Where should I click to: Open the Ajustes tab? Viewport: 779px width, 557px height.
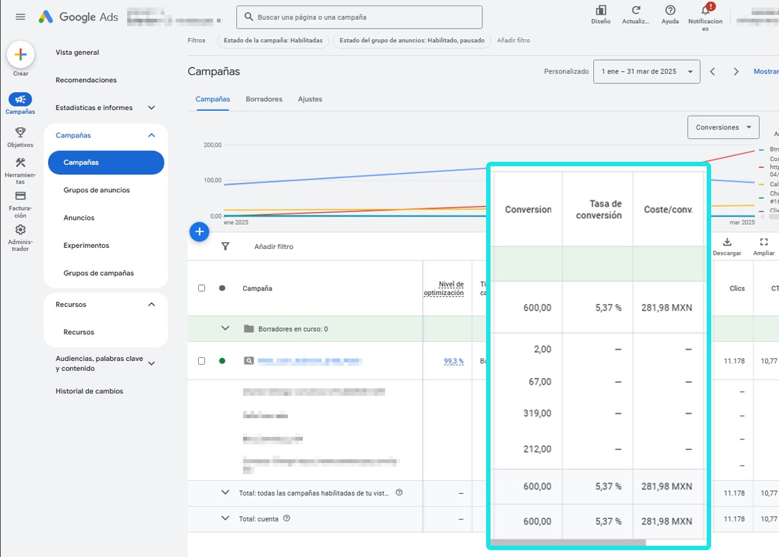[x=310, y=99]
